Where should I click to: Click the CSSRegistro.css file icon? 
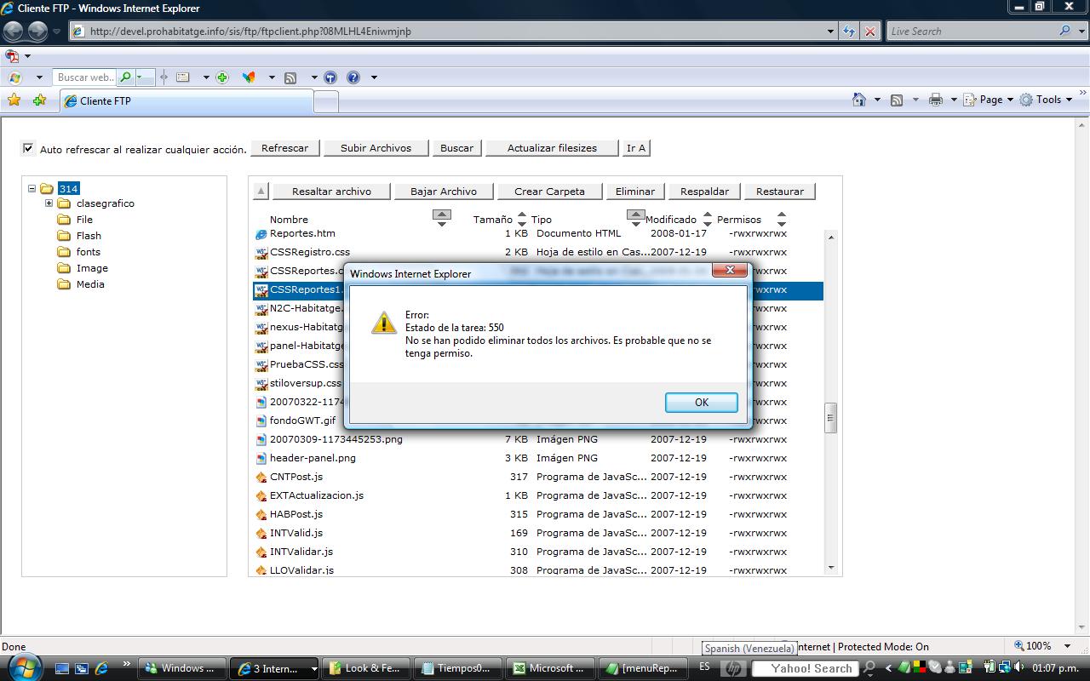(x=261, y=252)
